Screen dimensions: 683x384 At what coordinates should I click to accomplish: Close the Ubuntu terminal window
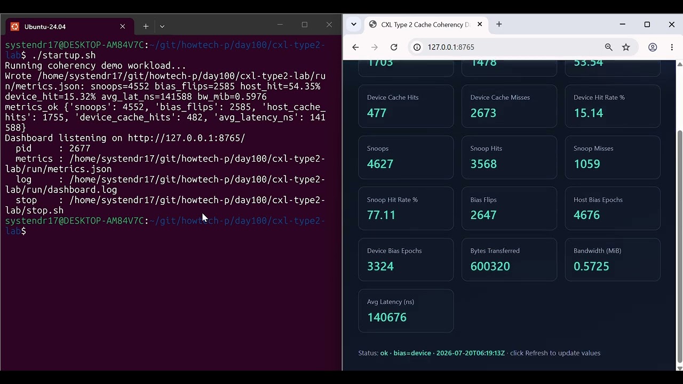pyautogui.click(x=329, y=25)
